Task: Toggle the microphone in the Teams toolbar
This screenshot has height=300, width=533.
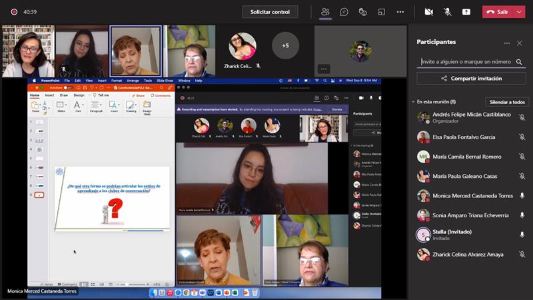Action: point(447,12)
